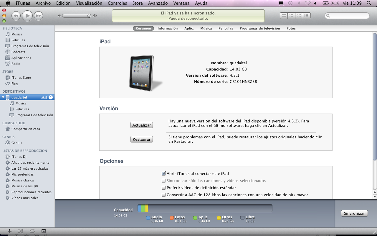Screen dimensions: 377x236
Task: Switch to album list view
Action: (291, 16)
